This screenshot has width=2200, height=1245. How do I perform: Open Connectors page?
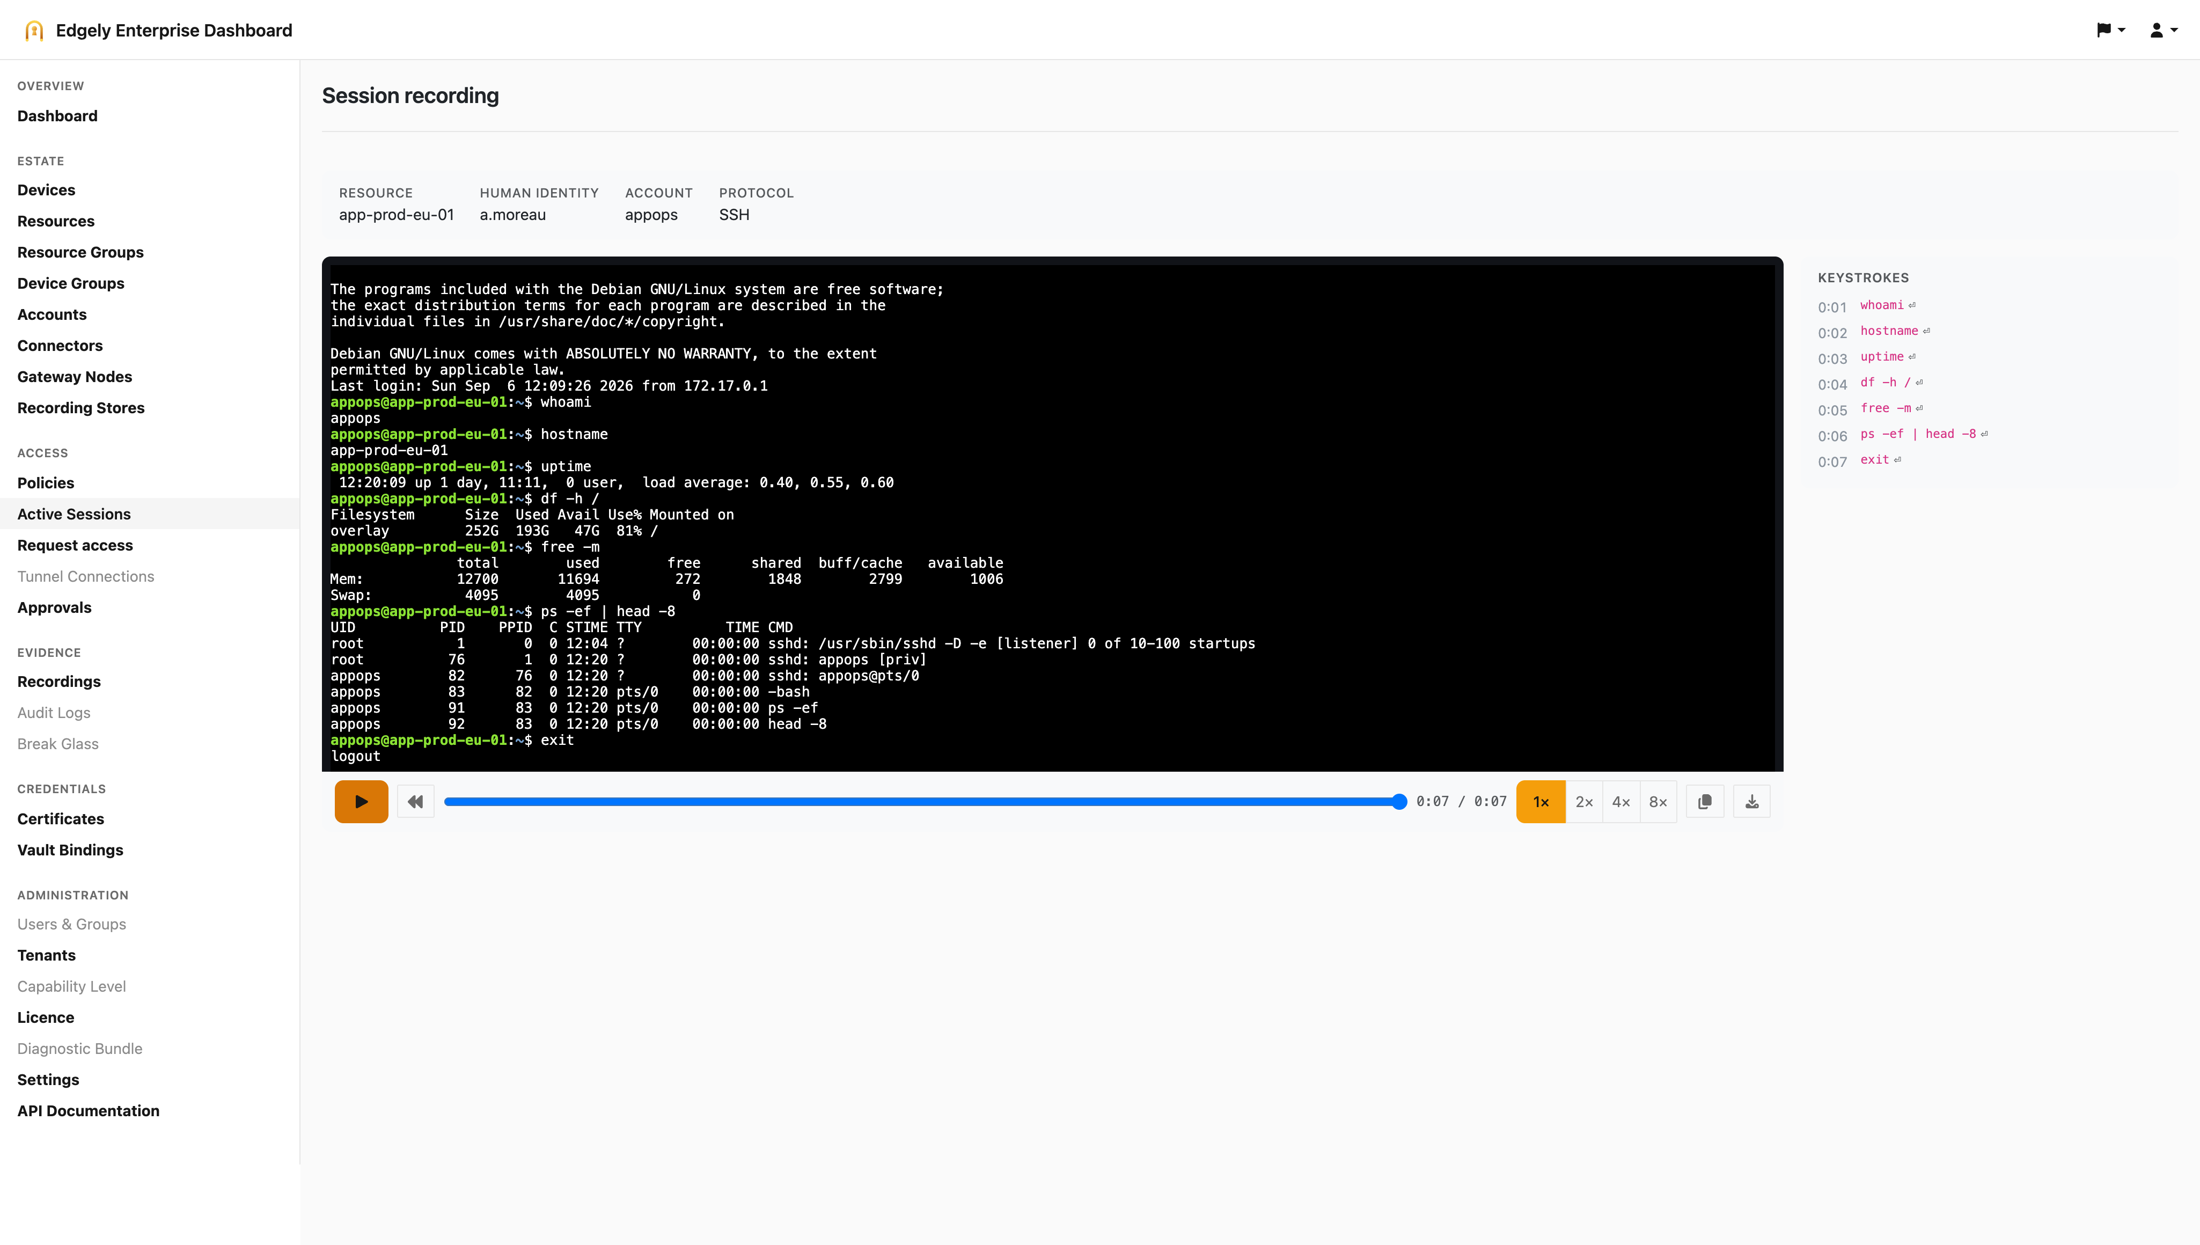tap(60, 346)
